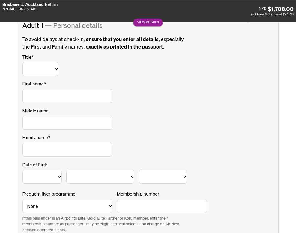Open the Date of Birth day dropdown
Viewport: 296px width, 233px height.
42,177
